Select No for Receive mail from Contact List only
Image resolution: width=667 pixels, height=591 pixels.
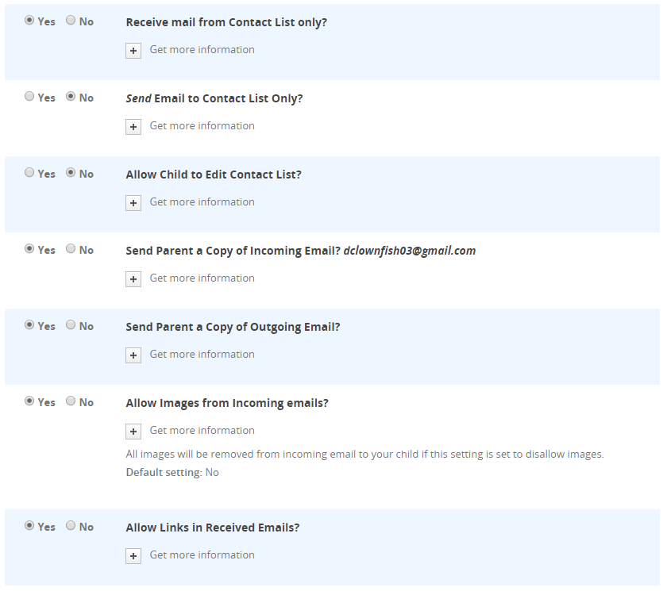(x=71, y=21)
